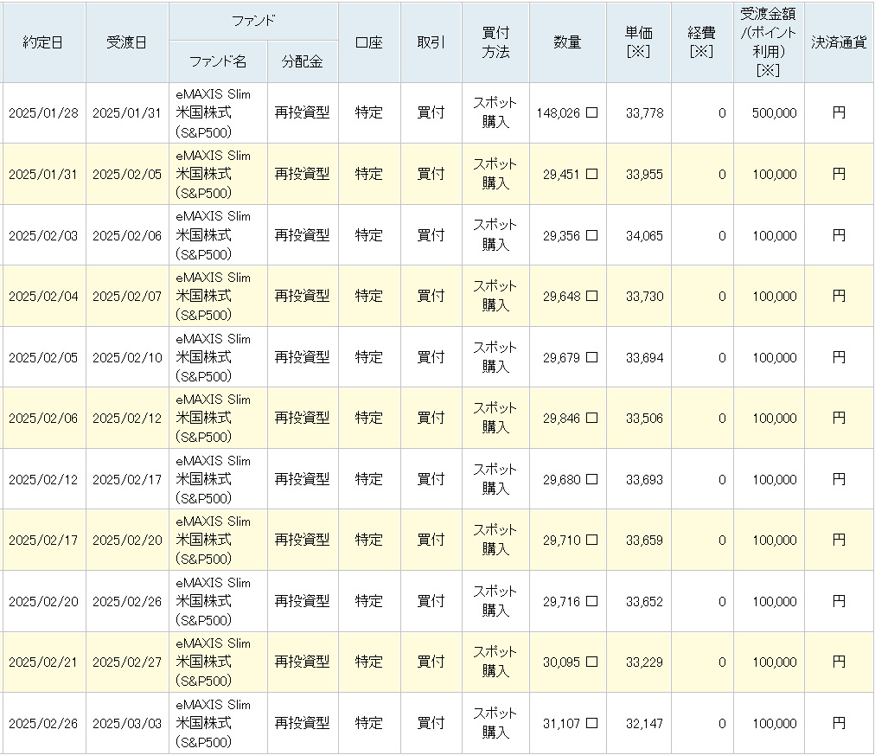Screen dimensions: 875x755
Task: Click the square icon beside quantity 29,356
Action: 591,235
